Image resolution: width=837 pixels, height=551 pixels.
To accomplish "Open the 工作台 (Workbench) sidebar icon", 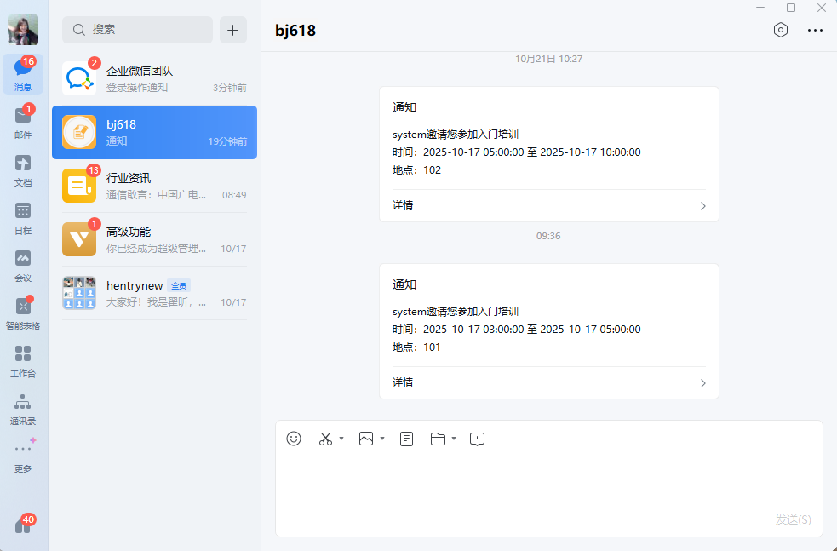I will 23,359.
